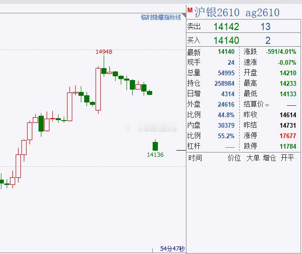Click the latest green candle above 14136
Image resolution: width=302 pixels, height=254 pixels.
(x=155, y=146)
